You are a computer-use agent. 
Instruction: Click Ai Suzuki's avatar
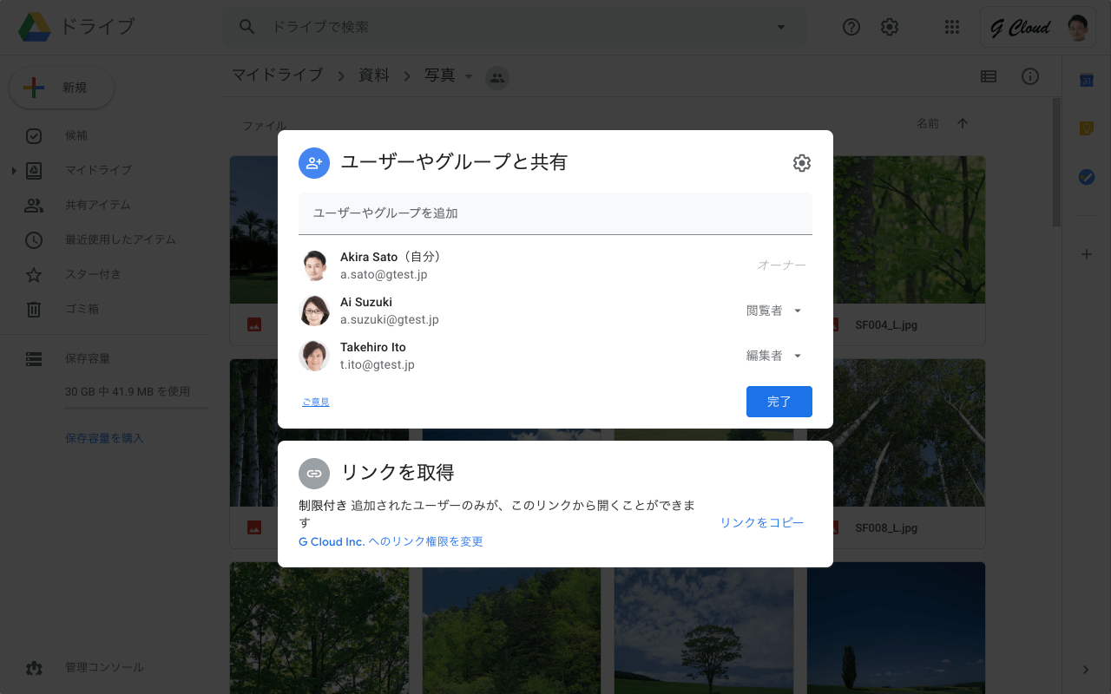click(314, 311)
